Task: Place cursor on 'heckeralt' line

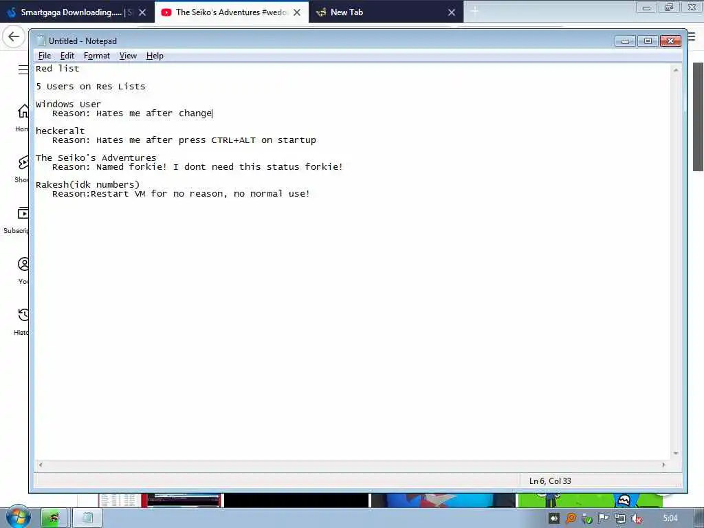Action: point(60,131)
